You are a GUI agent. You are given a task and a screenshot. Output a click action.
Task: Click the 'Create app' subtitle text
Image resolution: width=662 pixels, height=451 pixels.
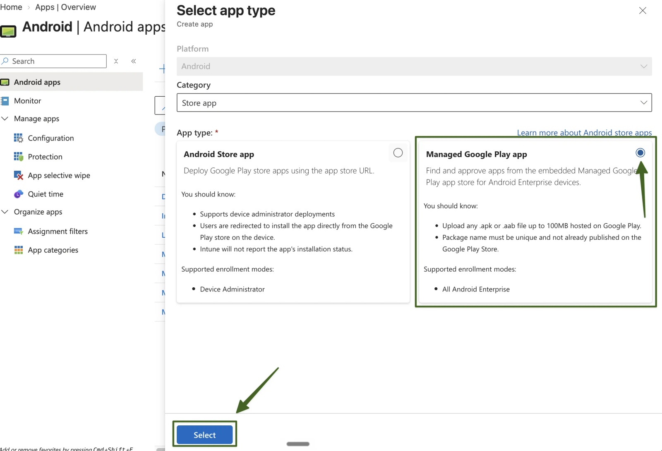tap(195, 24)
